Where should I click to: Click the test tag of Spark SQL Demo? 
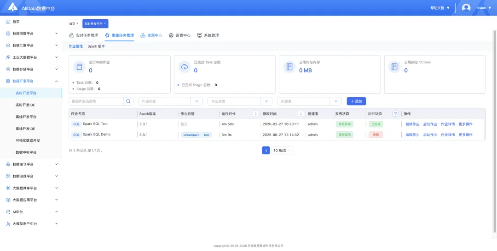pos(207,134)
